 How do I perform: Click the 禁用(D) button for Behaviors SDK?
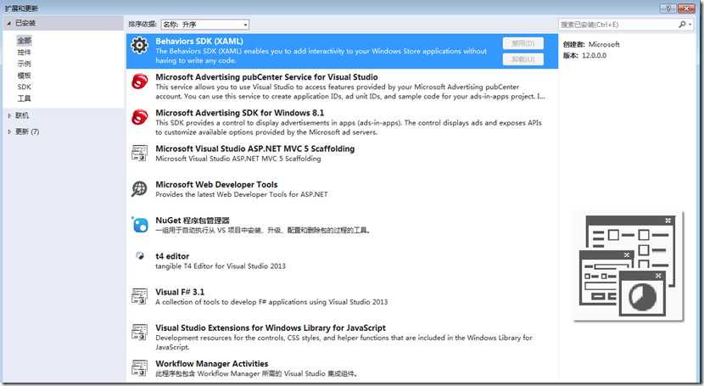pos(523,43)
